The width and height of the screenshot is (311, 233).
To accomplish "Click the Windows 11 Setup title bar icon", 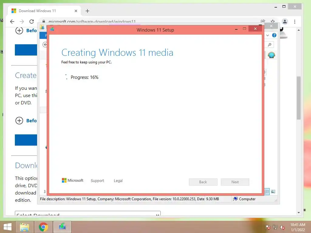I will coord(52,29).
